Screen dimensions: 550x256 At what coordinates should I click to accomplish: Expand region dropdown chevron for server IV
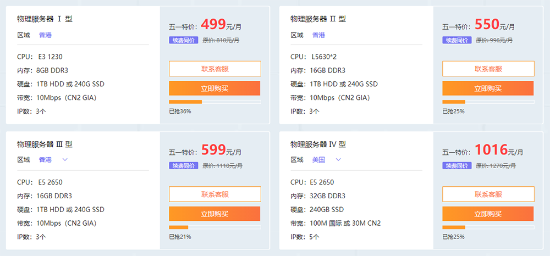point(338,160)
